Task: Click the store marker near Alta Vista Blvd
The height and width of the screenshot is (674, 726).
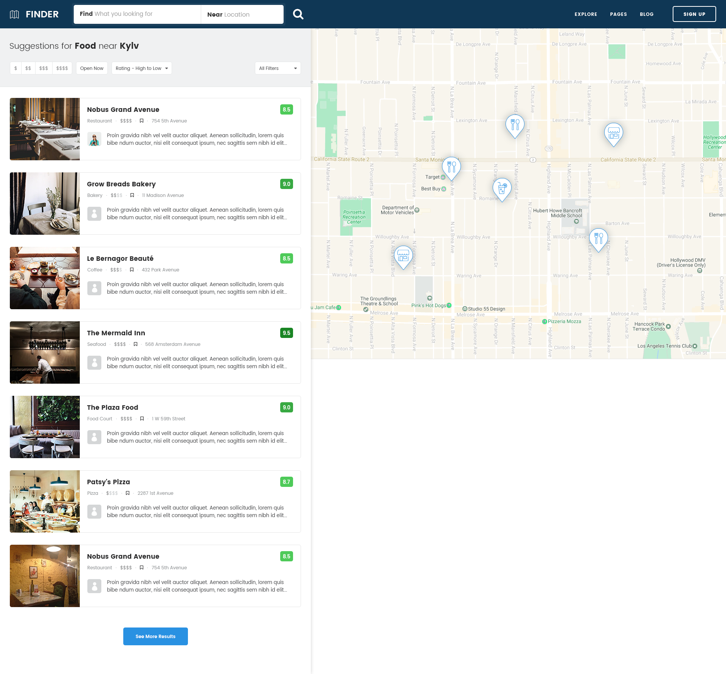Action: tap(403, 256)
